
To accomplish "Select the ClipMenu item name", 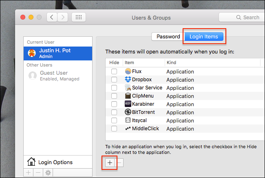I will [143, 96].
